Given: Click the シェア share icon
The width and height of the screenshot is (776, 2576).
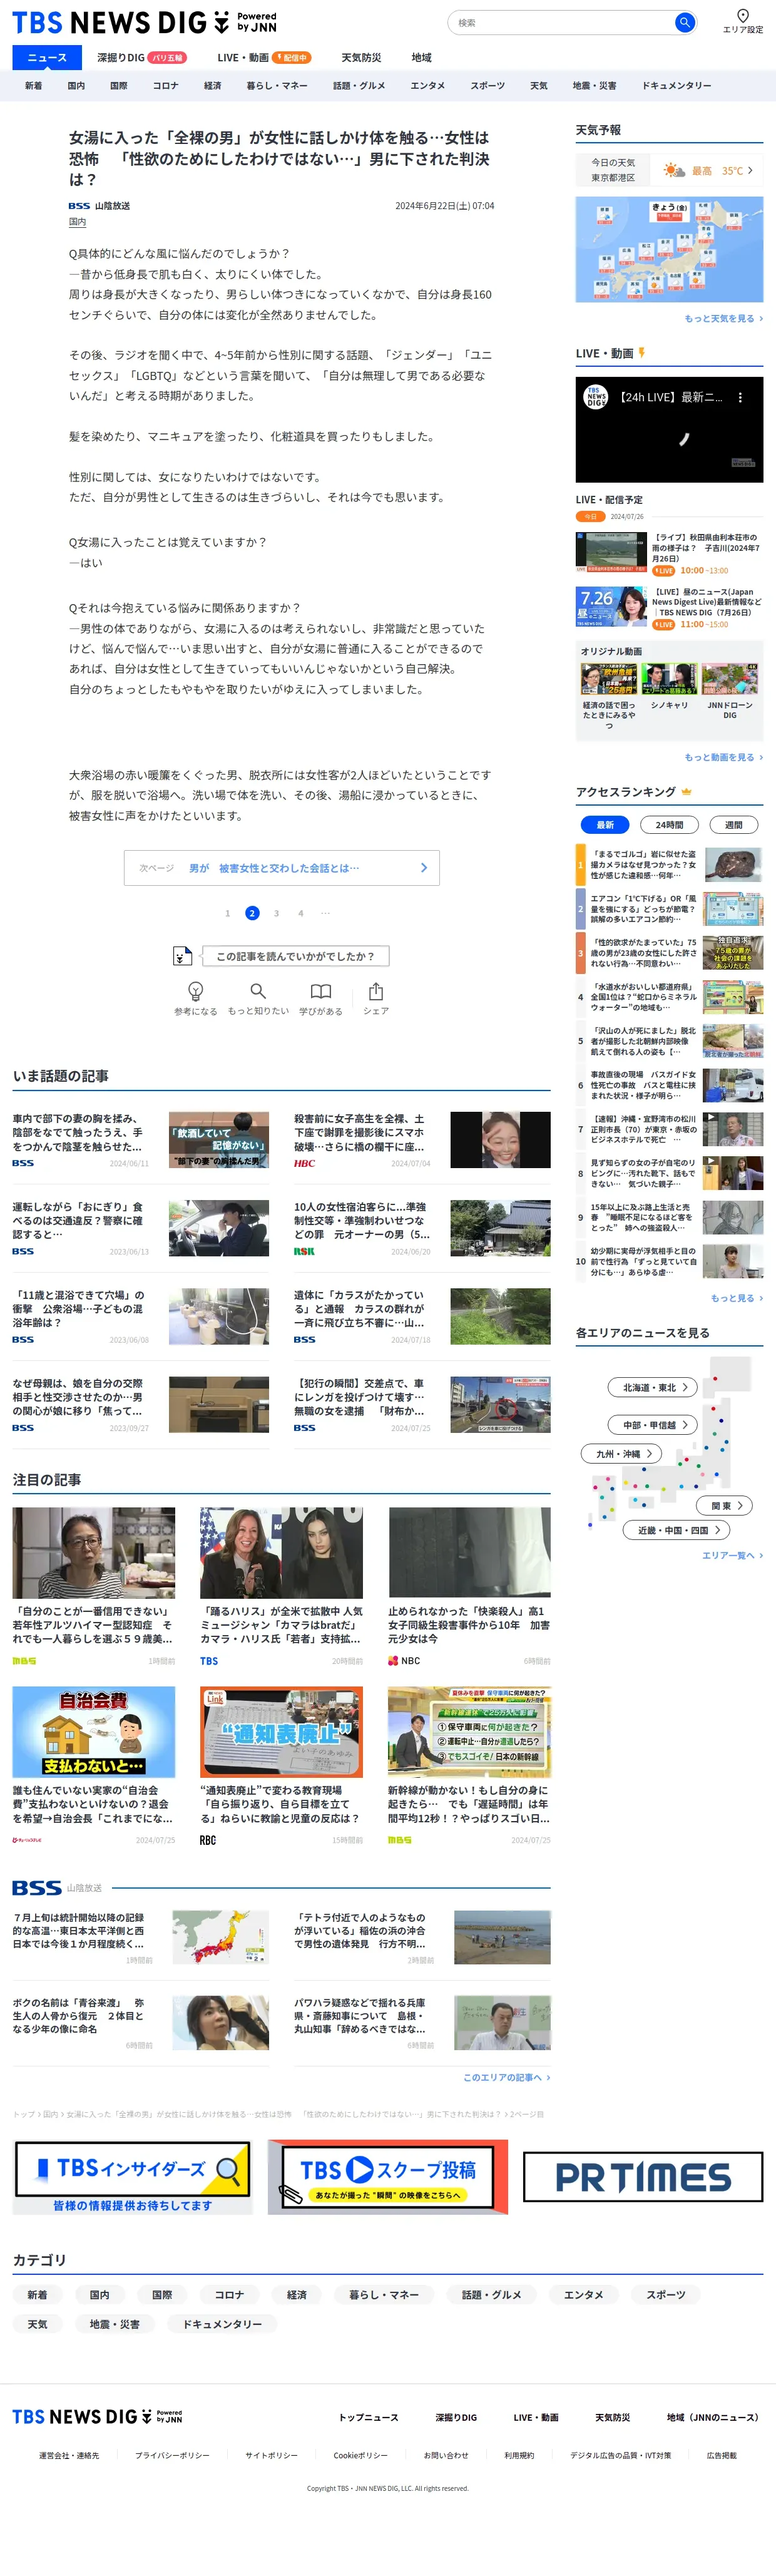Looking at the screenshot, I should (x=376, y=990).
